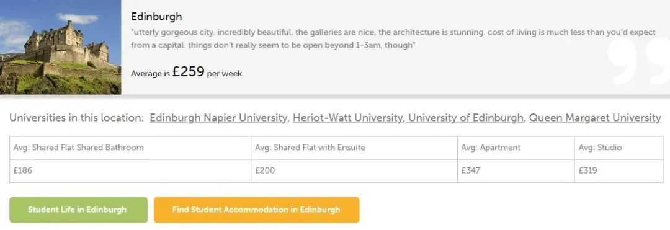Click the £319 studio price cell
670x230 pixels.
(619, 170)
